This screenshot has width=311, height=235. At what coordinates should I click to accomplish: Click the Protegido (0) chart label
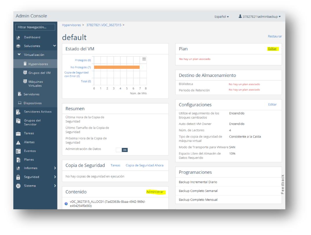(x=83, y=60)
